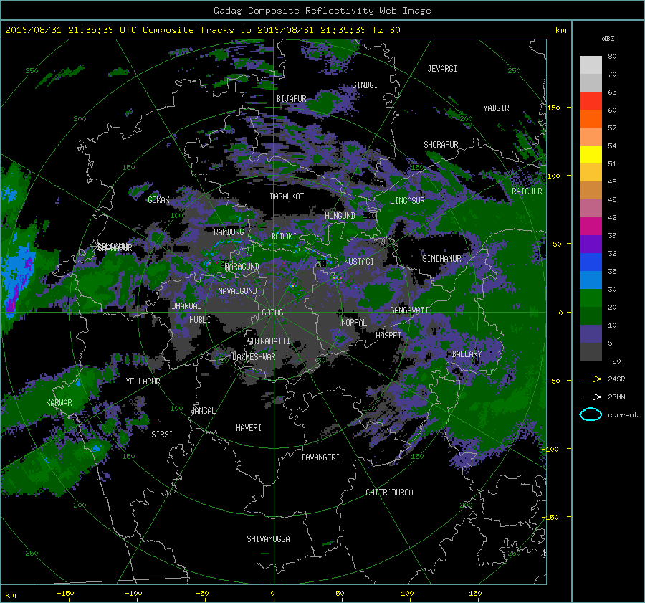Click the dBZ legend heading
Screen dimensions: 645x603
608,39
